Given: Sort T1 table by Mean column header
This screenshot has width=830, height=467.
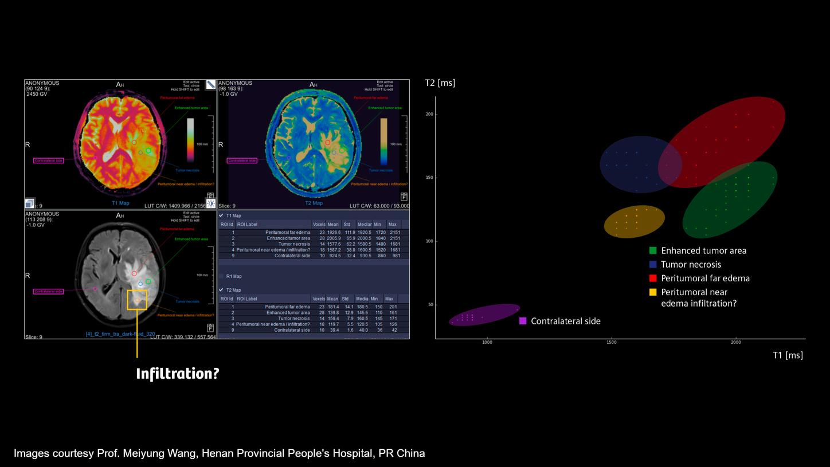Looking at the screenshot, I should pos(333,224).
